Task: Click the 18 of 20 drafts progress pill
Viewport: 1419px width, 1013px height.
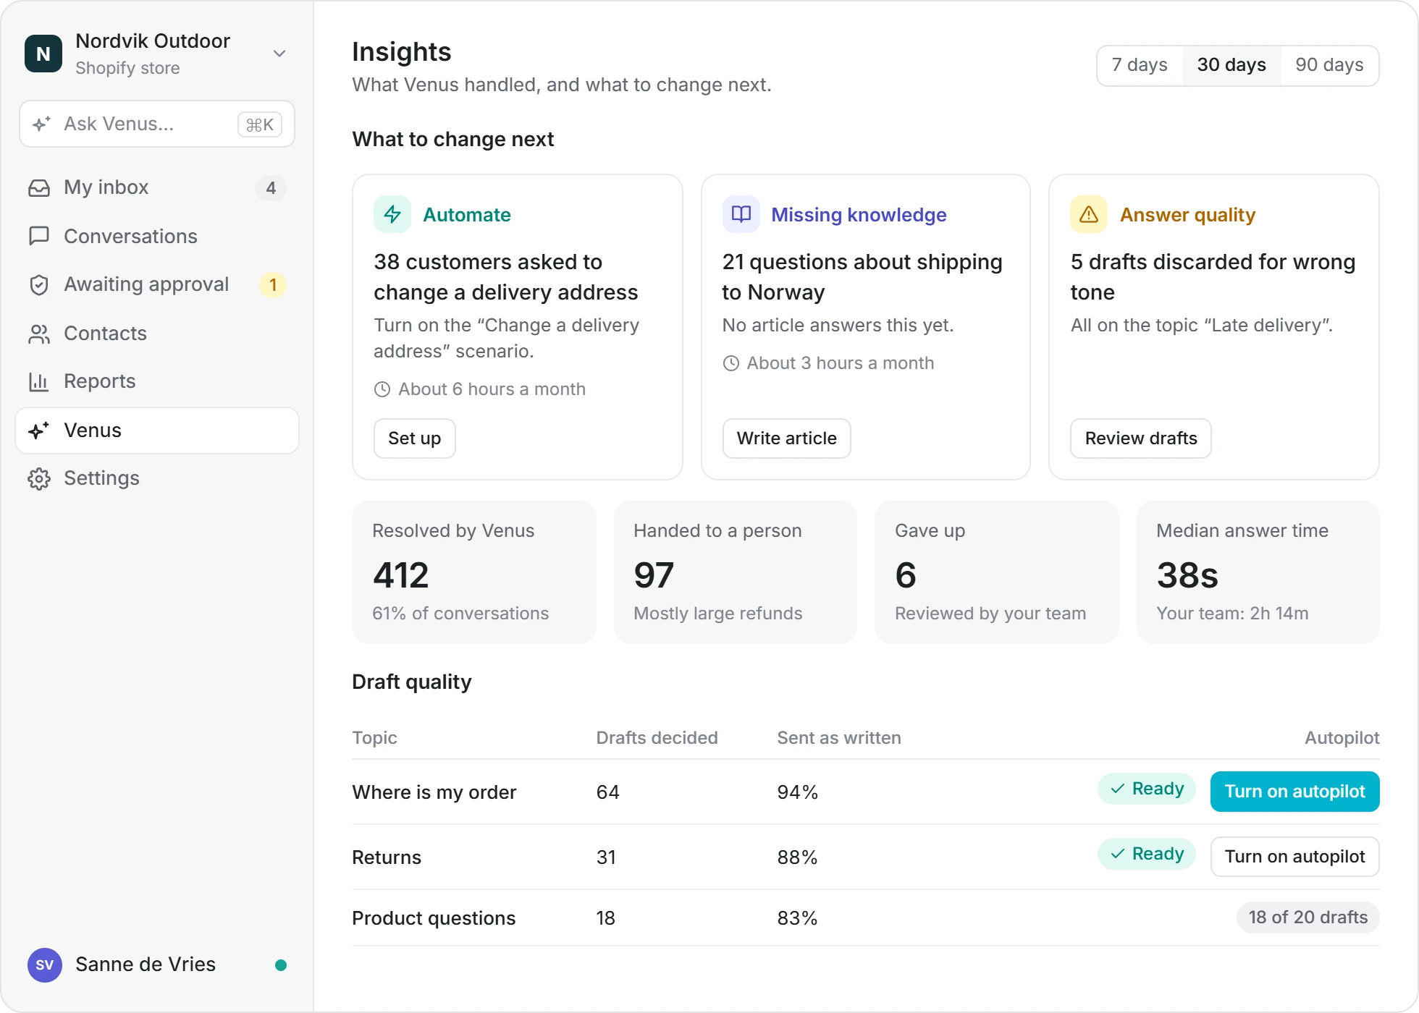Action: pyautogui.click(x=1308, y=917)
